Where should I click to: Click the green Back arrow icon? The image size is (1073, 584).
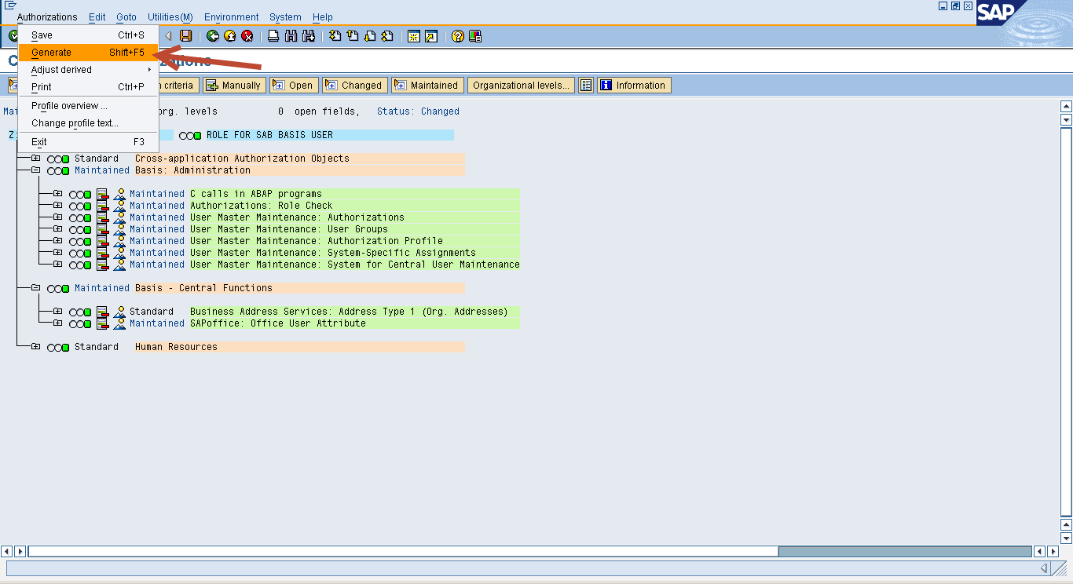213,36
